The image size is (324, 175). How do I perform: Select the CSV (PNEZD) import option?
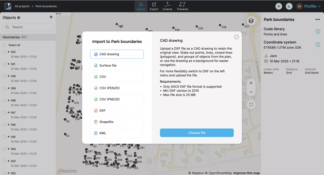(x=117, y=99)
